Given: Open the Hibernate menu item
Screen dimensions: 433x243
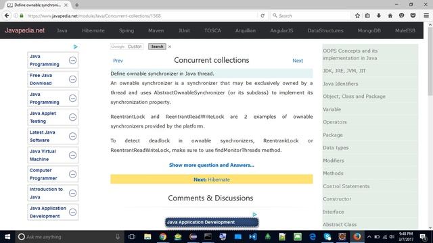Looking at the screenshot, I should pyautogui.click(x=93, y=30).
